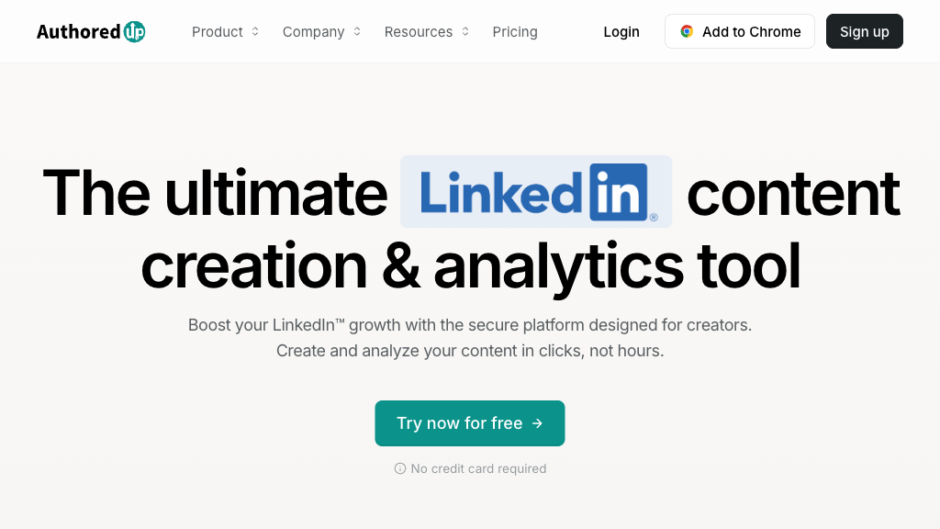Click the 'creation & analytics tool' heading line
The width and height of the screenshot is (940, 529).
click(470, 266)
